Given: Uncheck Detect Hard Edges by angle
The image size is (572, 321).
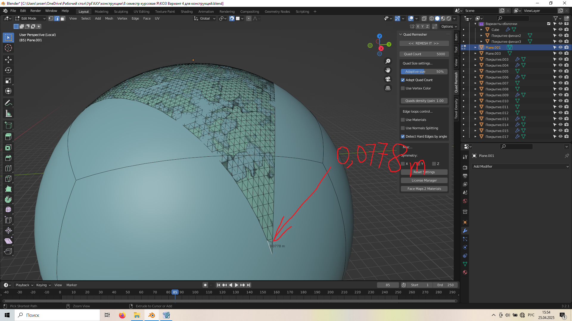Looking at the screenshot, I should 403,136.
